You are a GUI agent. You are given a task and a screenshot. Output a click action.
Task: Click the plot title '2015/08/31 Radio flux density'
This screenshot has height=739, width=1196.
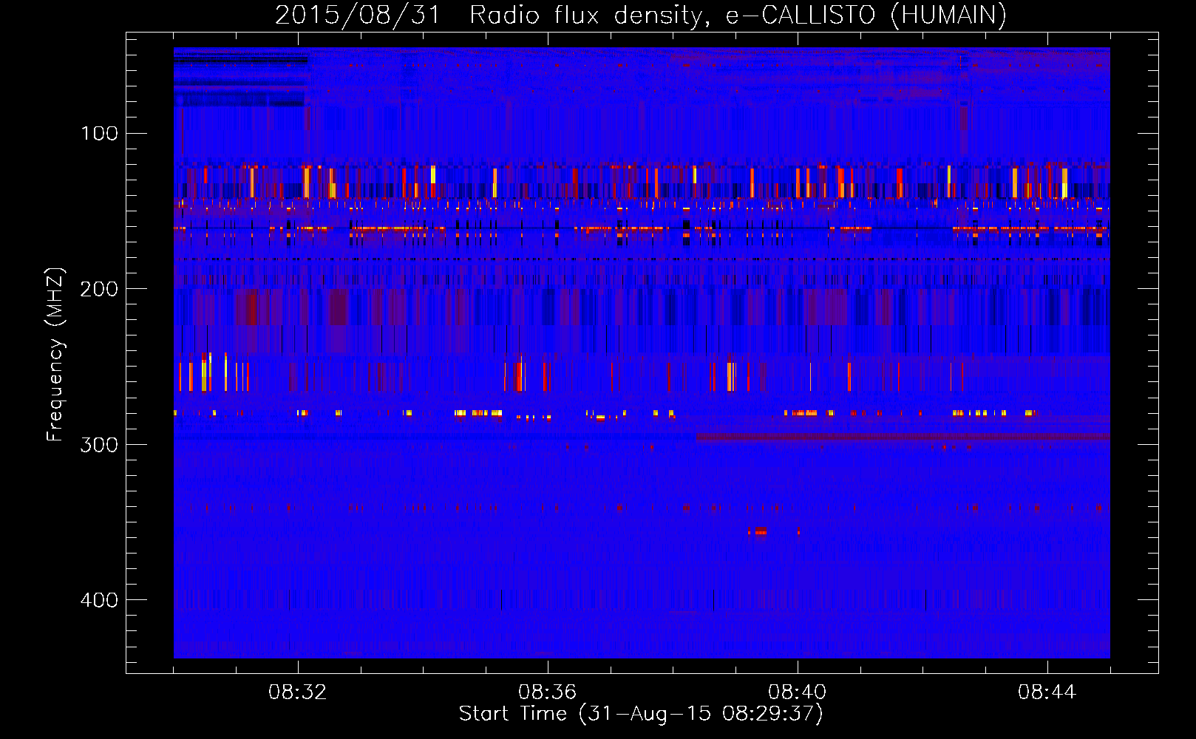tap(641, 15)
